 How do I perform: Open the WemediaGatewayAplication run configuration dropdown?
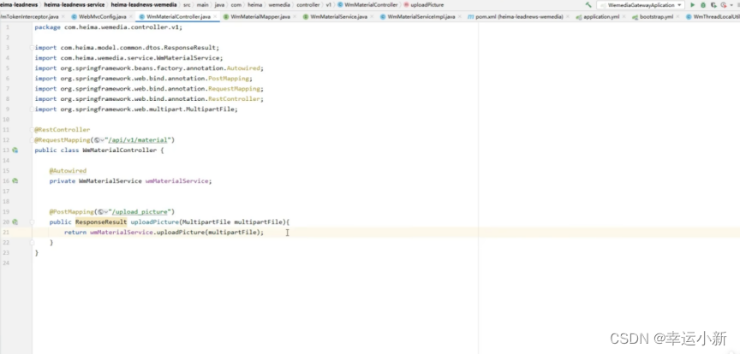[641, 5]
